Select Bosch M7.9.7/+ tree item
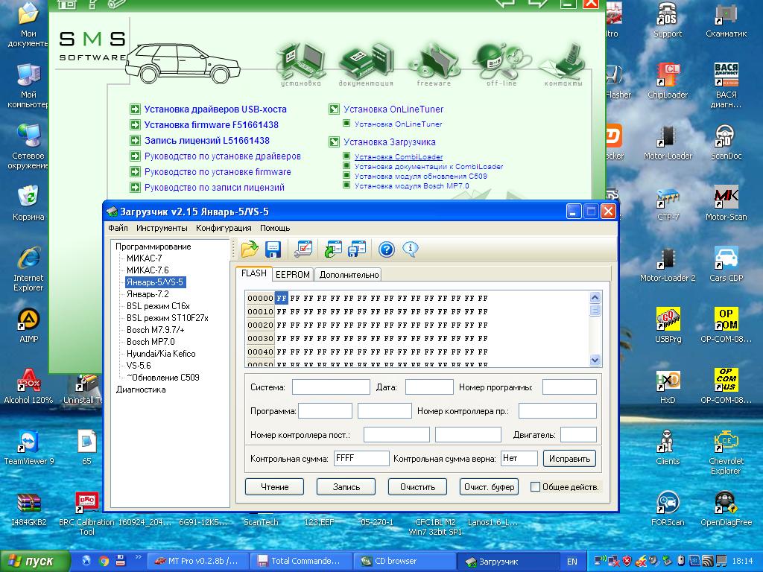The width and height of the screenshot is (763, 572). point(155,330)
